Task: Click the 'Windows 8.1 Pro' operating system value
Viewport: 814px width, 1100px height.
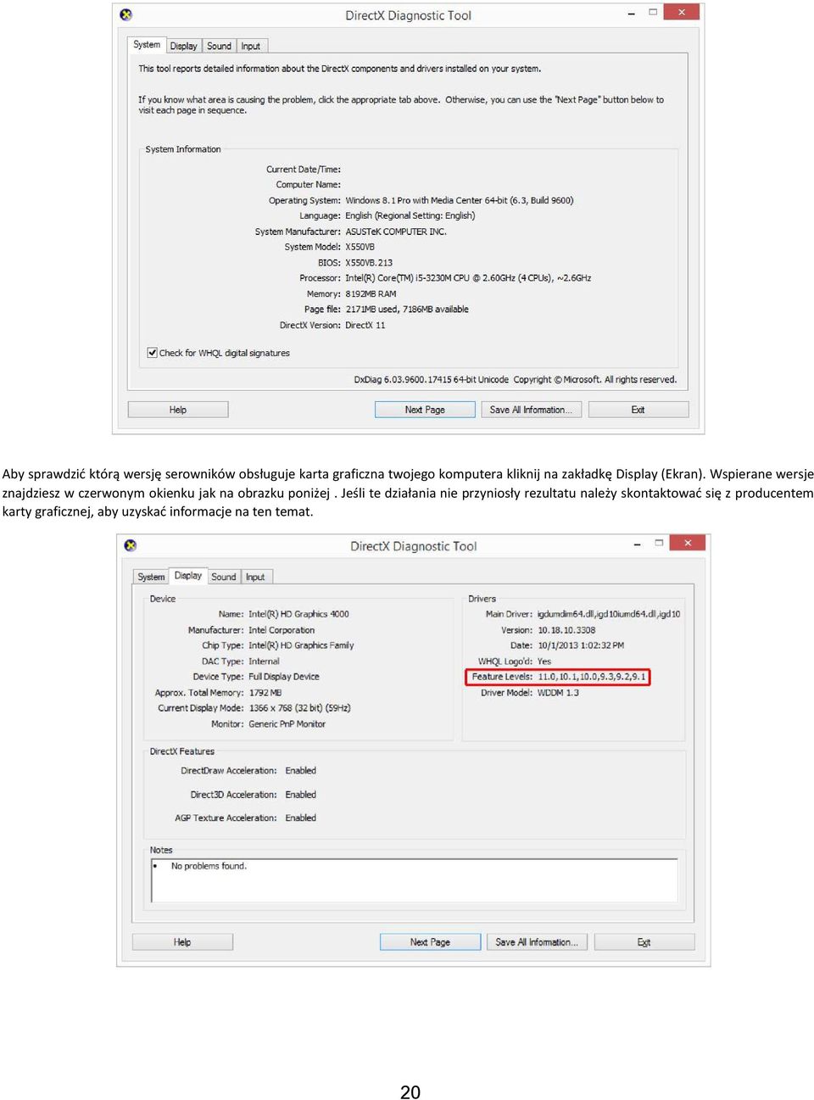Action: point(460,200)
